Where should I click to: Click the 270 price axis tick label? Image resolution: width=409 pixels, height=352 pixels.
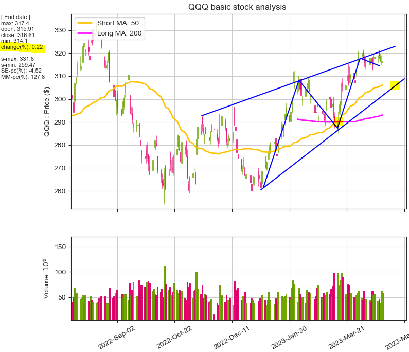60,168
